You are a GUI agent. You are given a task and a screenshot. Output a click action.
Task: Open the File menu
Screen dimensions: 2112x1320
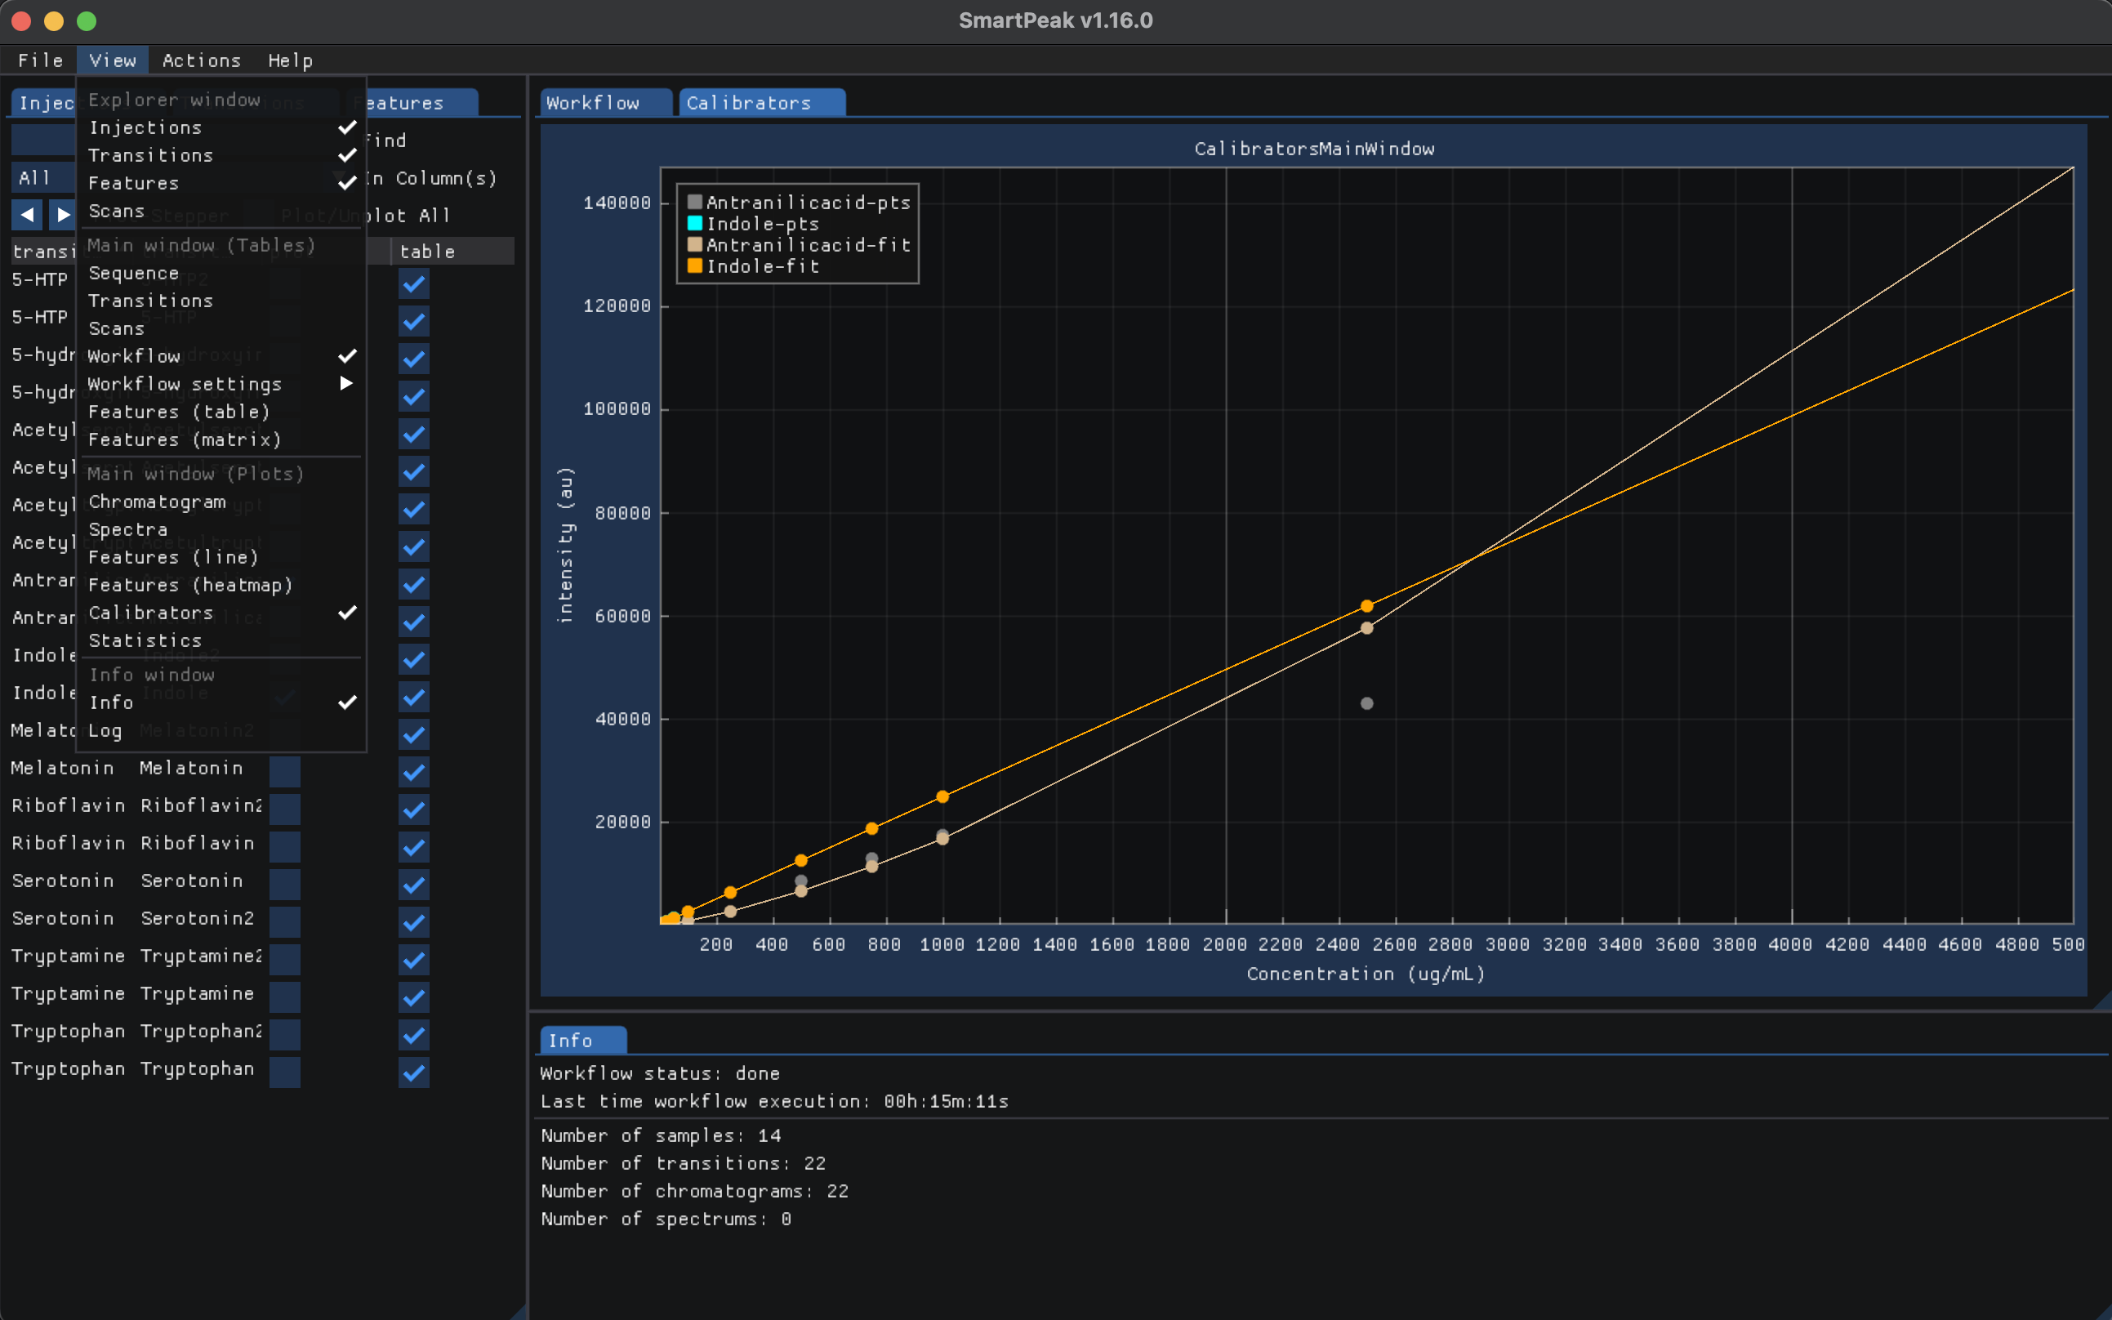click(40, 60)
